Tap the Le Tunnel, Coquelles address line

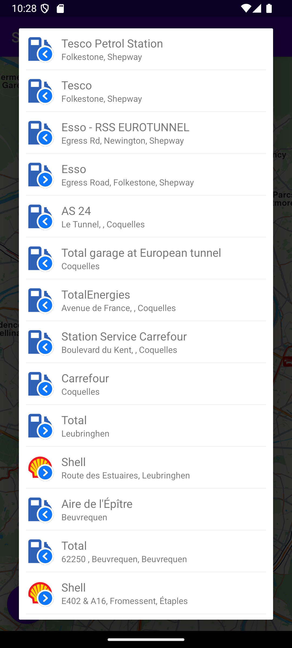tap(103, 224)
